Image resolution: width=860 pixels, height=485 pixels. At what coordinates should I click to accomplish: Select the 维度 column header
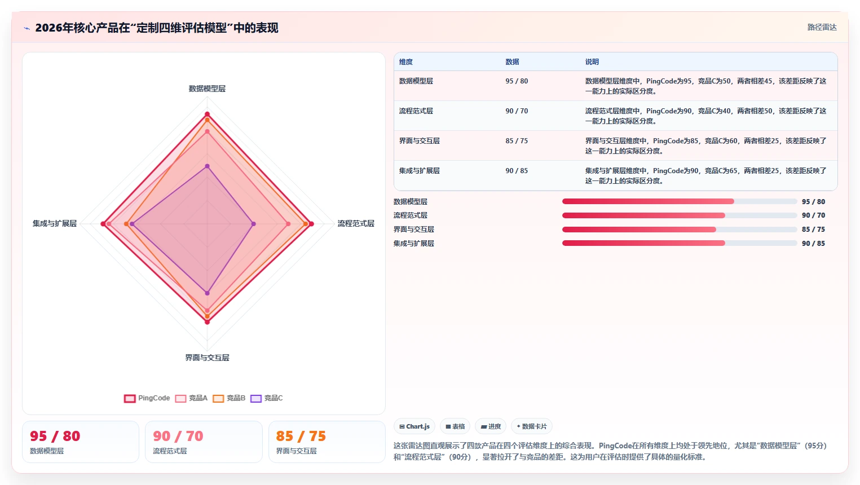point(406,62)
